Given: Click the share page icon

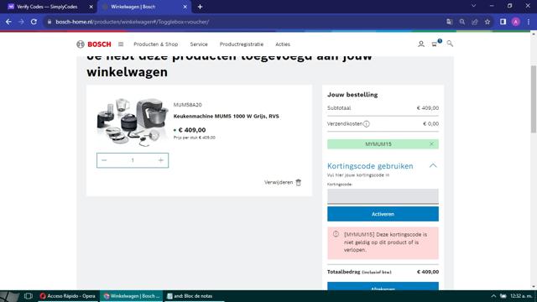Looking at the screenshot, I should (475, 22).
